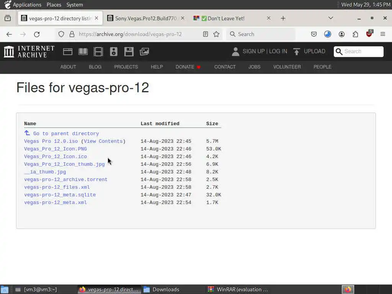The height and width of the screenshot is (294, 392).
Task: Click the LOG IN link
Action: click(x=278, y=51)
